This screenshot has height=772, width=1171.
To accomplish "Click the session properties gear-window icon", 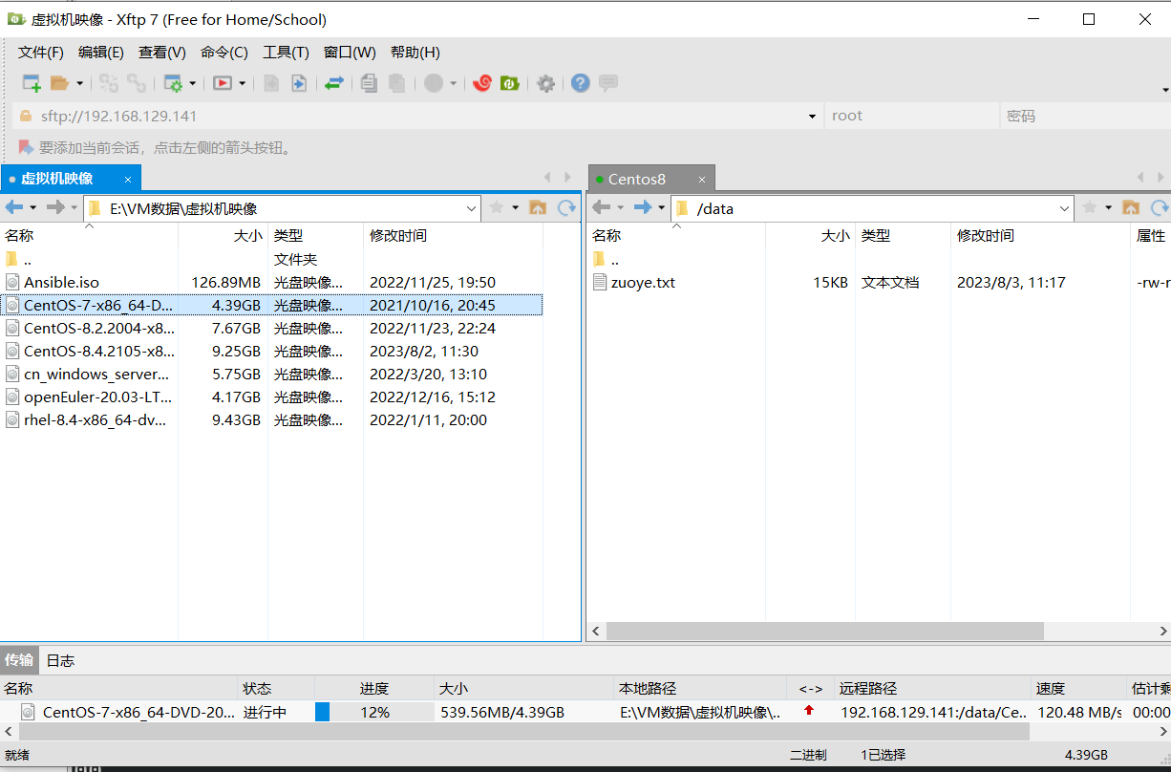I will pos(173,83).
